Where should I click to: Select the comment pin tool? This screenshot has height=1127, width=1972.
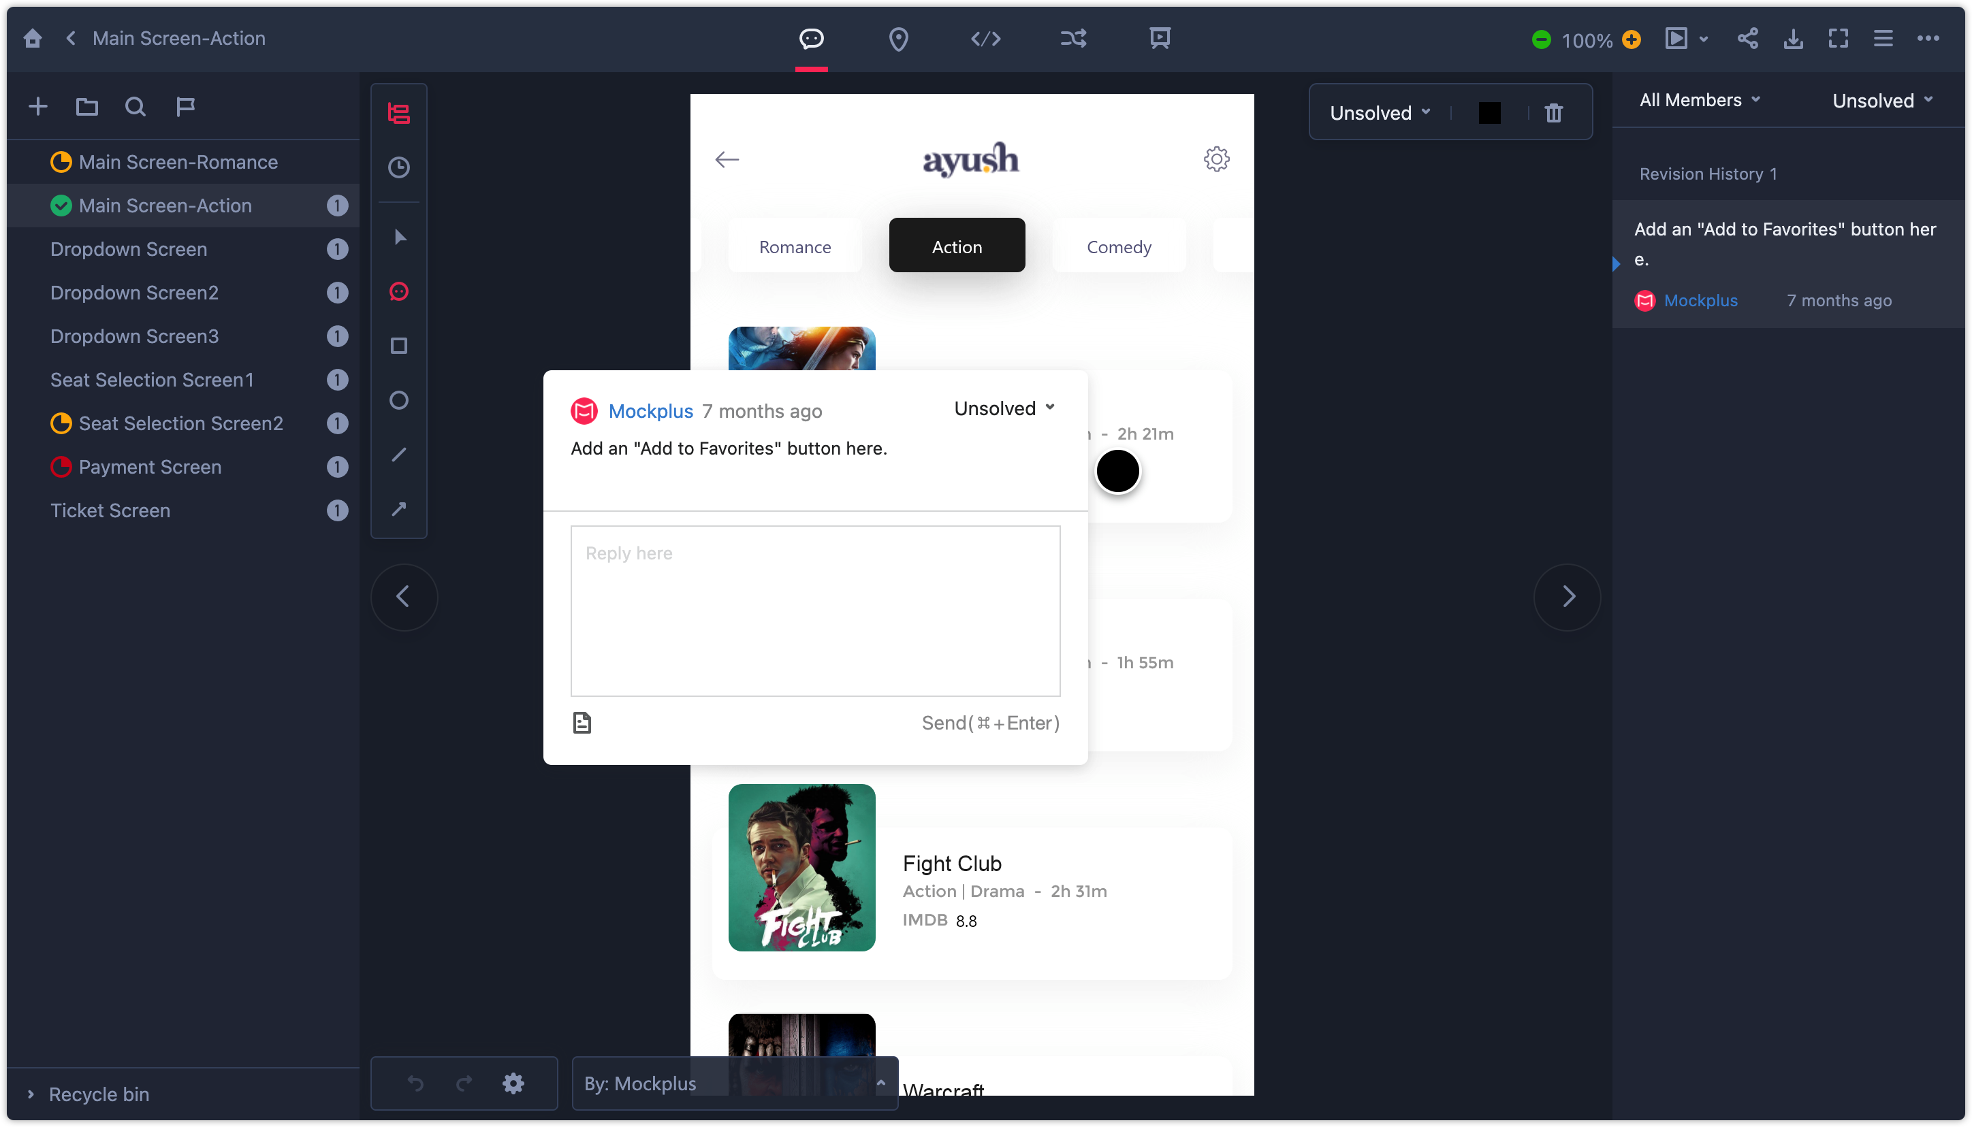click(x=399, y=291)
